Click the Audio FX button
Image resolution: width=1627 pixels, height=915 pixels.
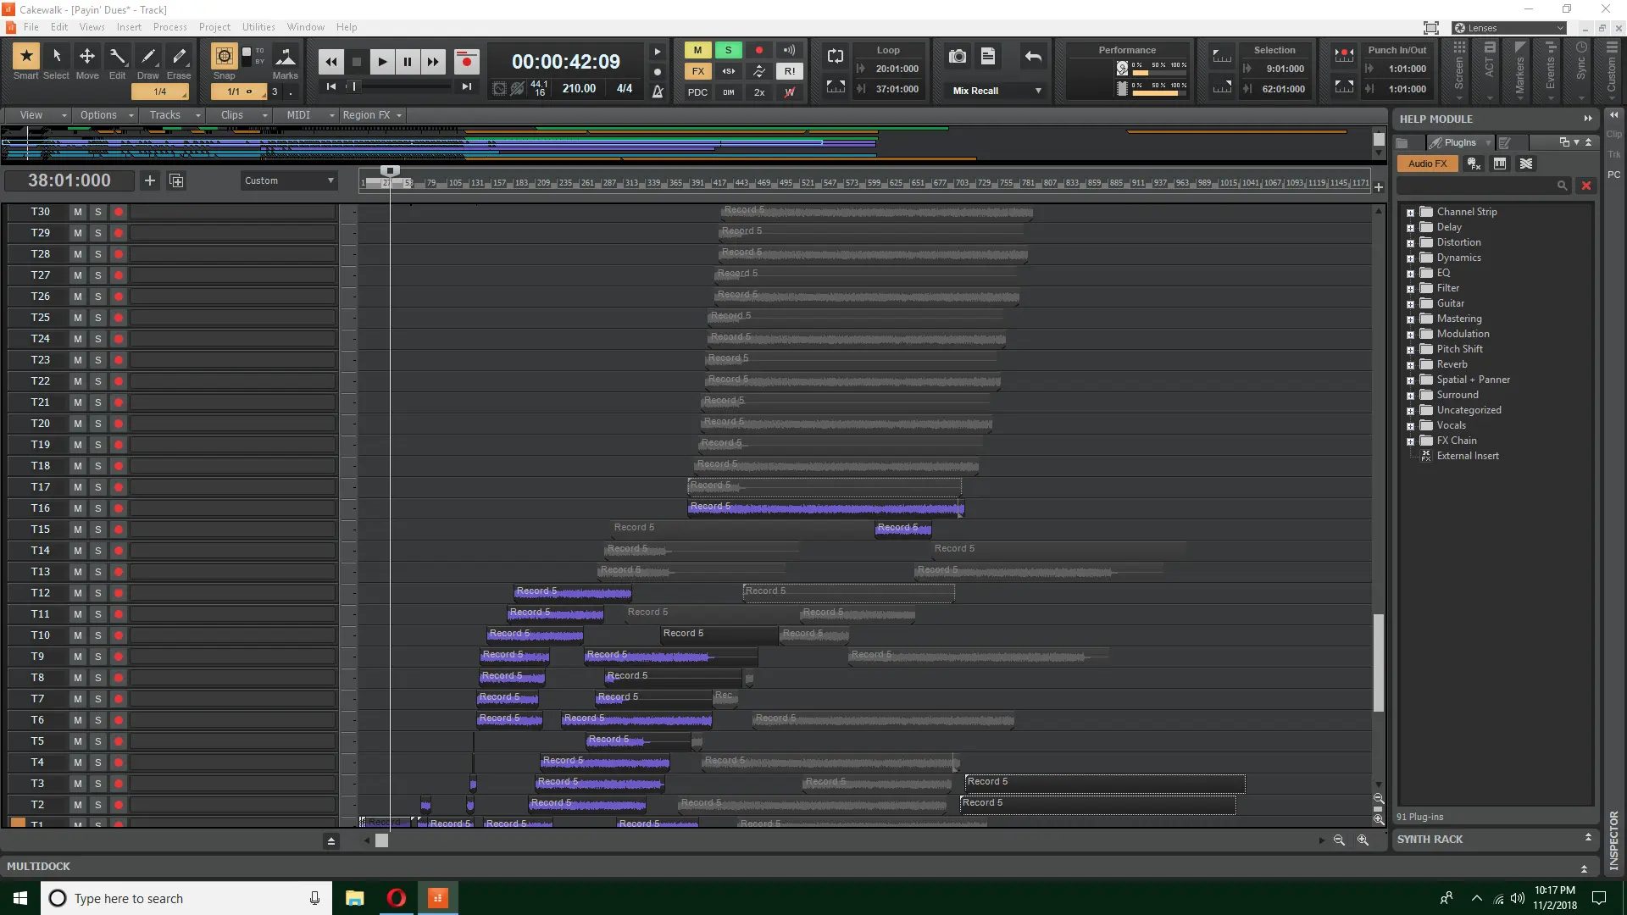pos(1427,164)
